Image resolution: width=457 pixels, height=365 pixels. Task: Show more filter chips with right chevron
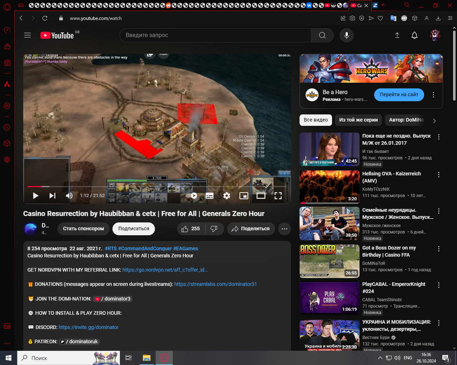pos(435,120)
